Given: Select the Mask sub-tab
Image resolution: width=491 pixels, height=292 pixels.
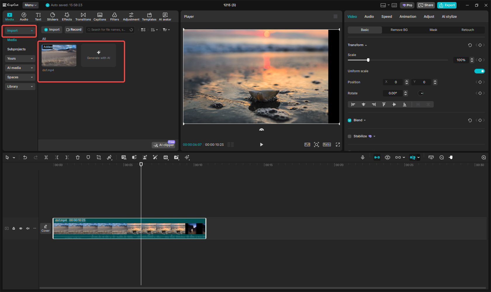Looking at the screenshot, I should pyautogui.click(x=433, y=30).
